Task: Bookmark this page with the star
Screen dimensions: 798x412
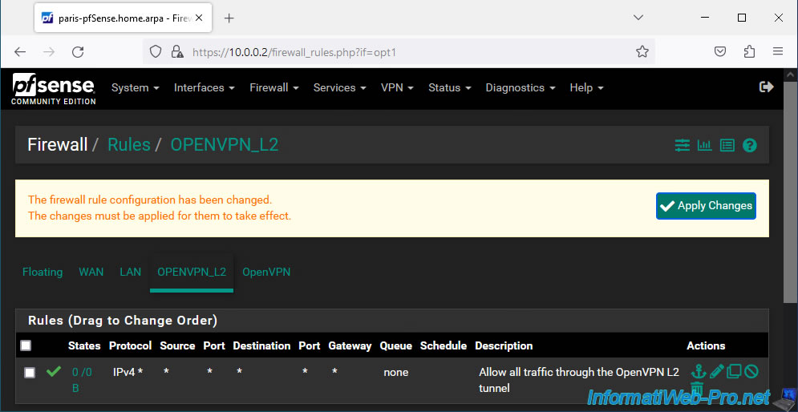Action: pyautogui.click(x=642, y=51)
